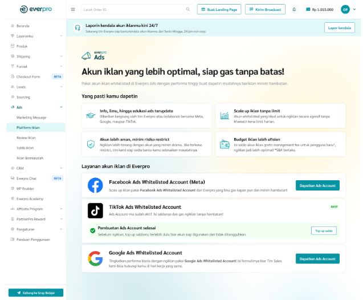Select Platform Iklan submenu item

[x=36, y=128]
